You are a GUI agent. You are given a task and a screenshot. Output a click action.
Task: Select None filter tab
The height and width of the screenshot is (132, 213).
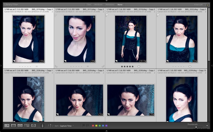[120, 5]
